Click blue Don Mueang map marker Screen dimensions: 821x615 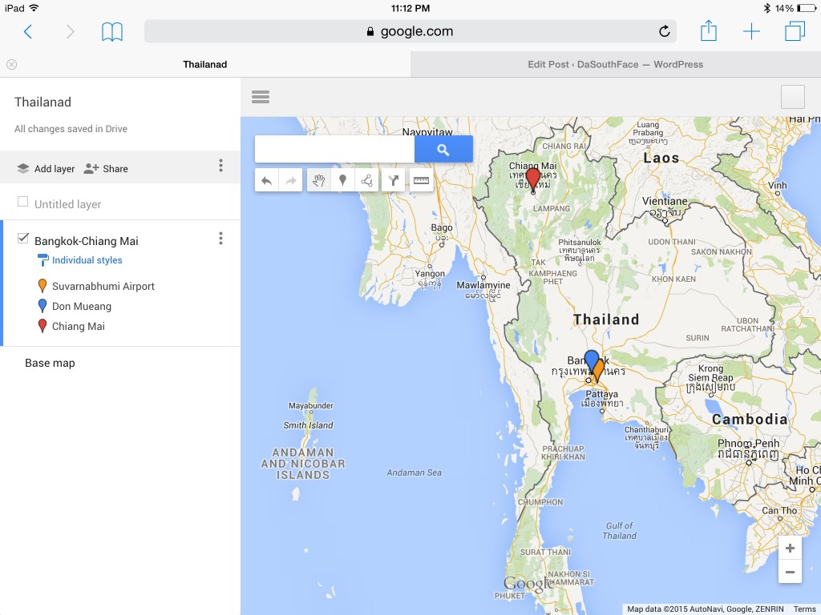(590, 360)
